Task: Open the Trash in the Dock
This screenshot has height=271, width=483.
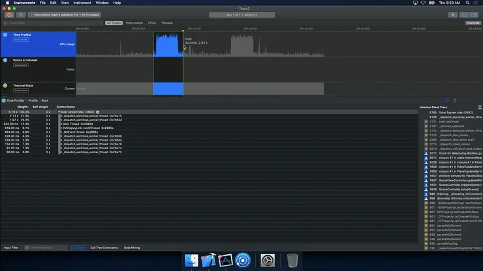Action: pos(293,261)
